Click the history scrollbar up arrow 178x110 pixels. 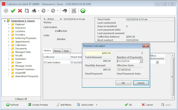pos(173,56)
